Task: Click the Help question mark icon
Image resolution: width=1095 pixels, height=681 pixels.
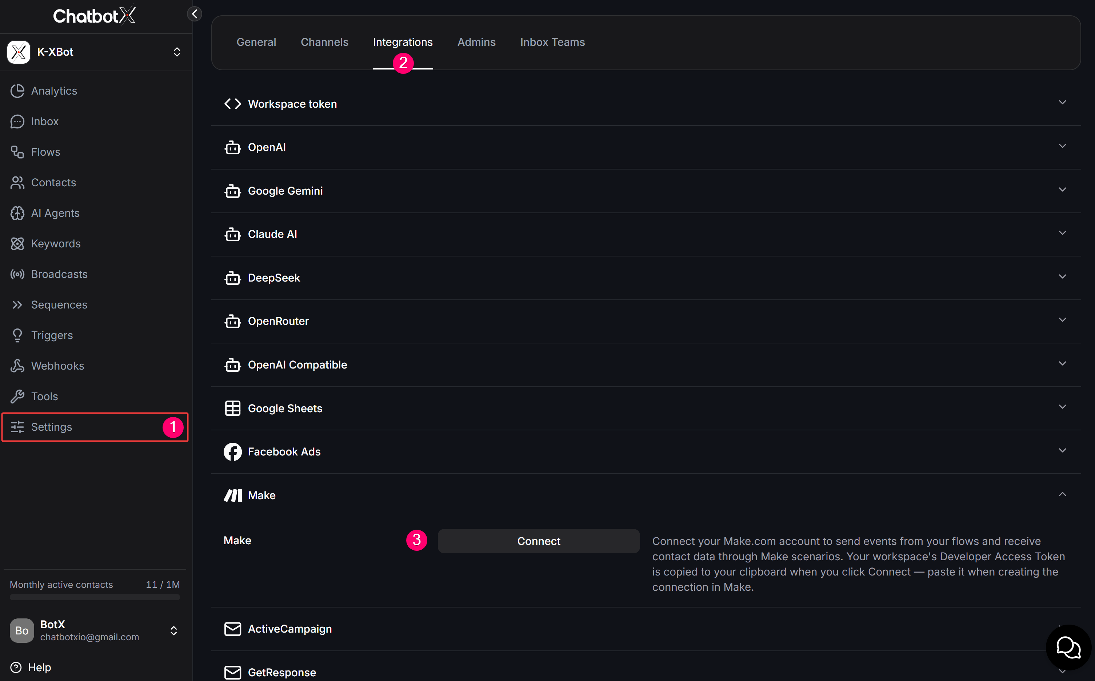Action: point(16,667)
